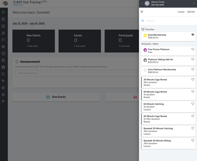197x161 pixels.
Task: Select 90 Minute Cage Rental item
Action: coord(168,119)
